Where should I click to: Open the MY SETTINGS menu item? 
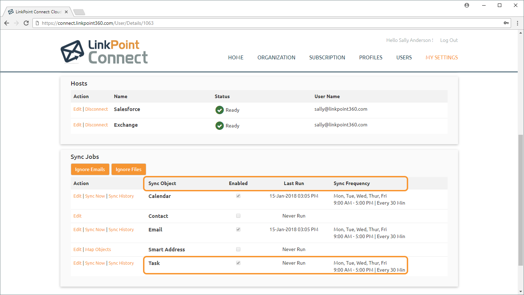pos(442,58)
